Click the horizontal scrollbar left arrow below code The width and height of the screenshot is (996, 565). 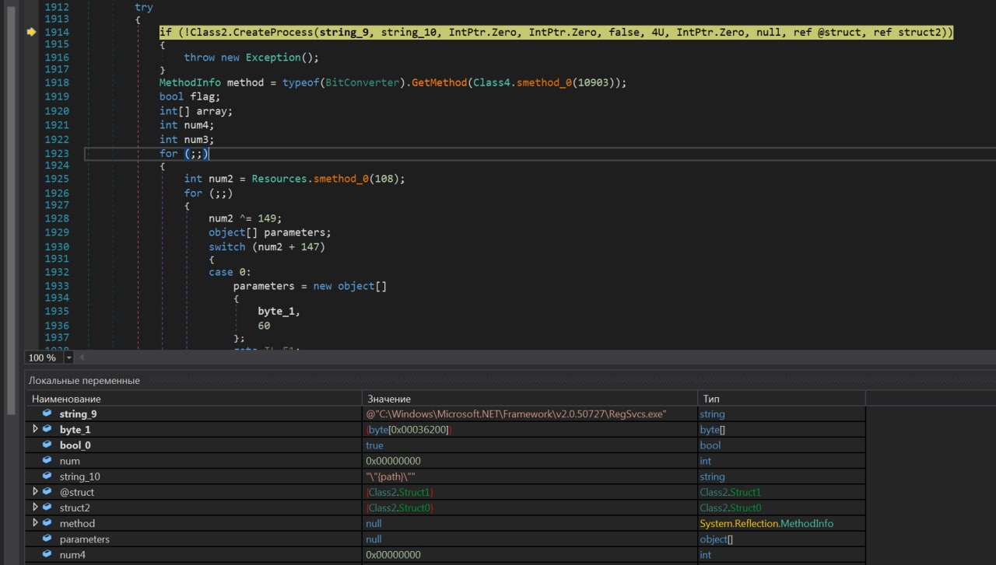[81, 357]
